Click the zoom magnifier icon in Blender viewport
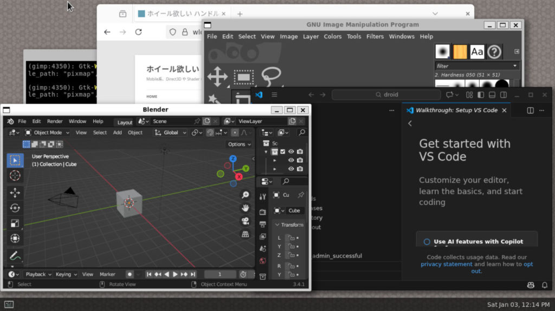This screenshot has height=311, width=555. point(246,195)
